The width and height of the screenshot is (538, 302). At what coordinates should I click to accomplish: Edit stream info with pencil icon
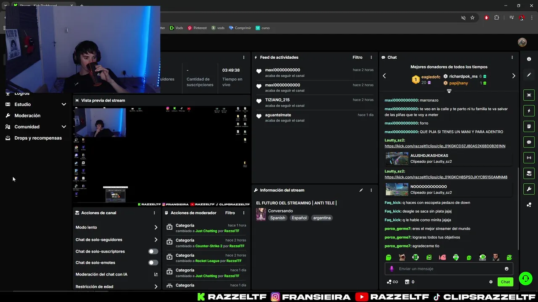click(361, 190)
